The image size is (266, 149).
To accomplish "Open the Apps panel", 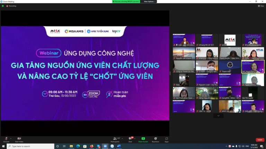I will click(x=167, y=139).
